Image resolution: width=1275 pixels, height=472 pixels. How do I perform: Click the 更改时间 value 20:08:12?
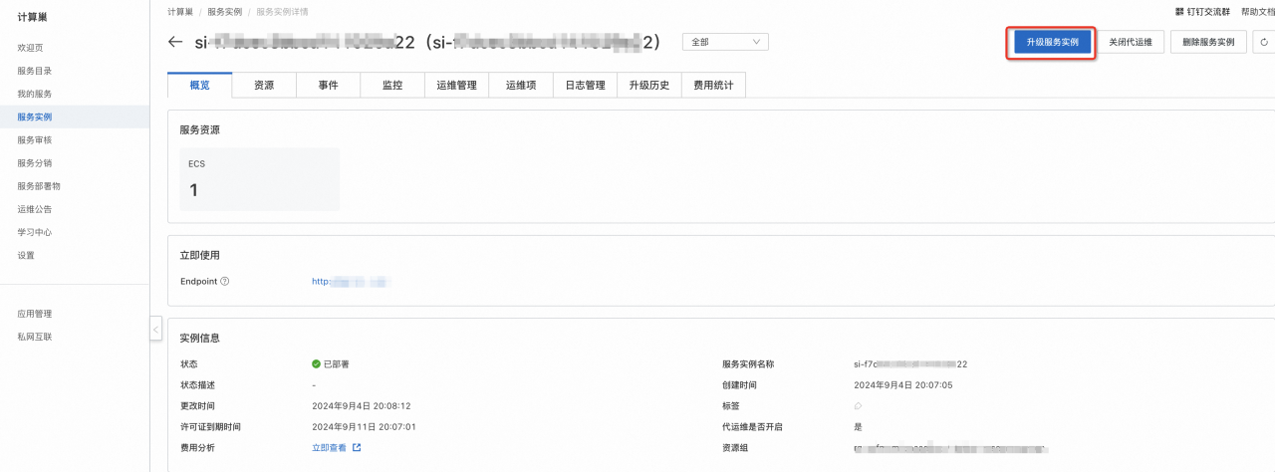pyautogui.click(x=362, y=406)
